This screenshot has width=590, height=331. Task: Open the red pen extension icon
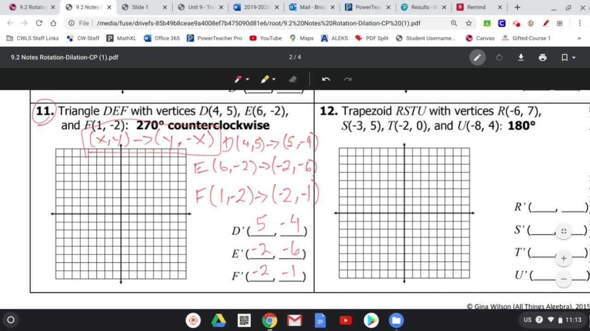tap(546, 23)
